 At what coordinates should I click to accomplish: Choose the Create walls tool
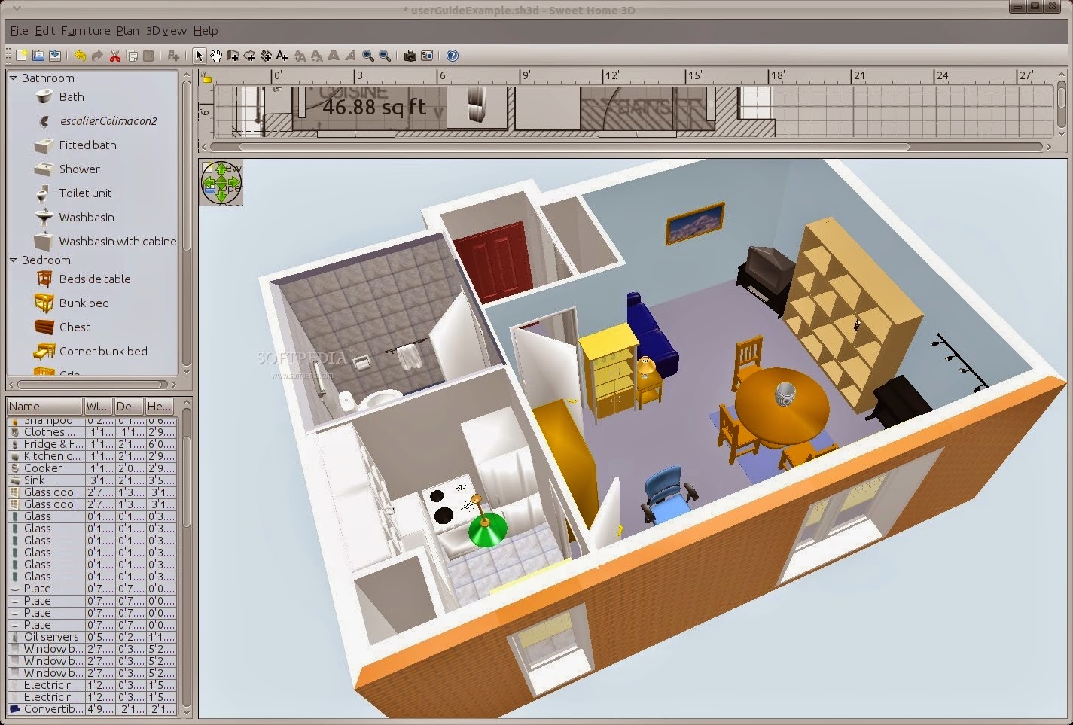(x=233, y=56)
